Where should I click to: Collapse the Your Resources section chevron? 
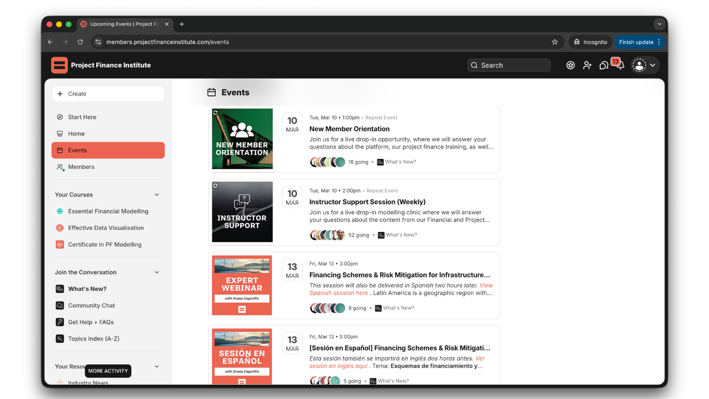click(157, 367)
